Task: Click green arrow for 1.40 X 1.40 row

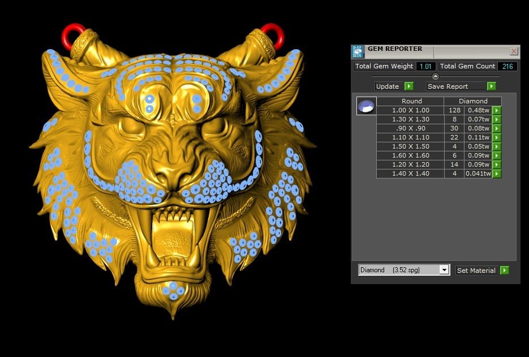Action: coord(497,174)
